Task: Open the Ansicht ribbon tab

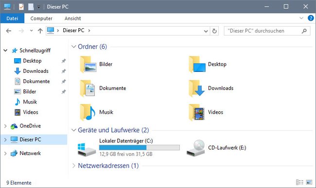Action: click(73, 18)
